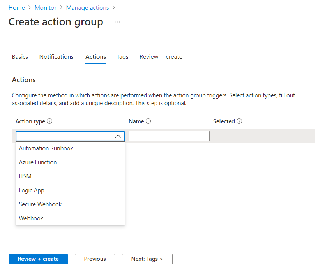Go back with the Previous button
325x271 pixels.
(x=95, y=259)
